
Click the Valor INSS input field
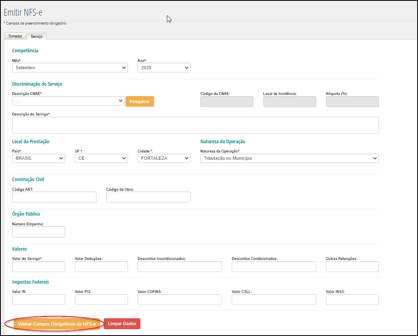tap(352, 300)
